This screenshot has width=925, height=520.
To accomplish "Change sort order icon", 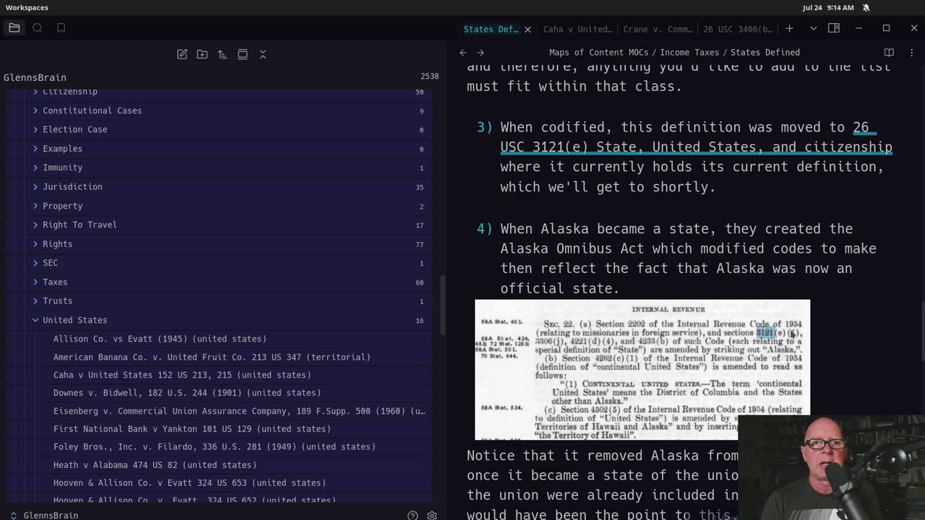I will (223, 54).
